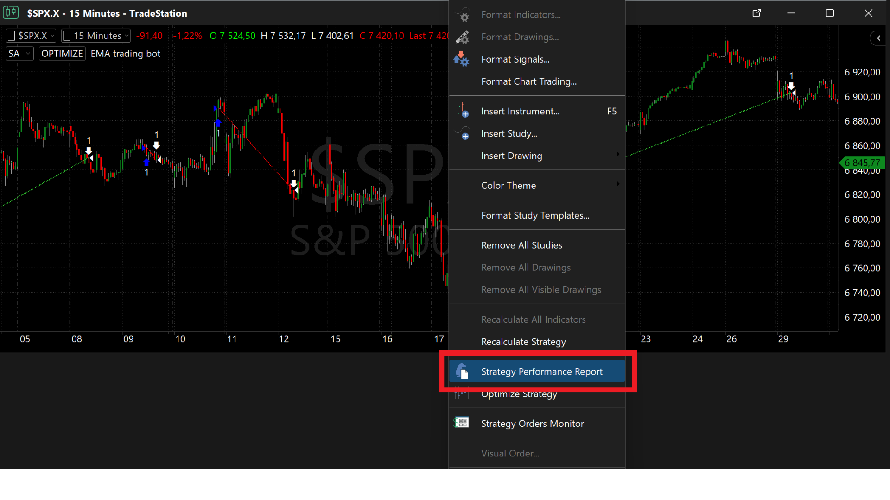Click the date label 29 on time axis
Viewport: 890px width, 500px height.
(783, 339)
